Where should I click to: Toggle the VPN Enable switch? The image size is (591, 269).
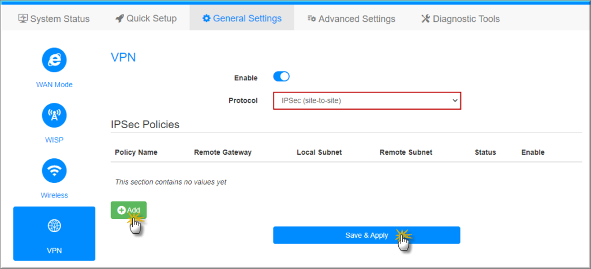coord(281,77)
